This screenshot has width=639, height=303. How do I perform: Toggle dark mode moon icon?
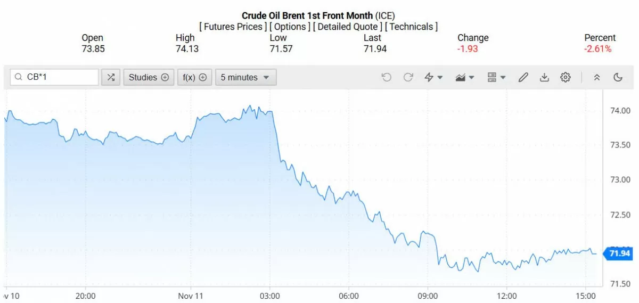(618, 77)
